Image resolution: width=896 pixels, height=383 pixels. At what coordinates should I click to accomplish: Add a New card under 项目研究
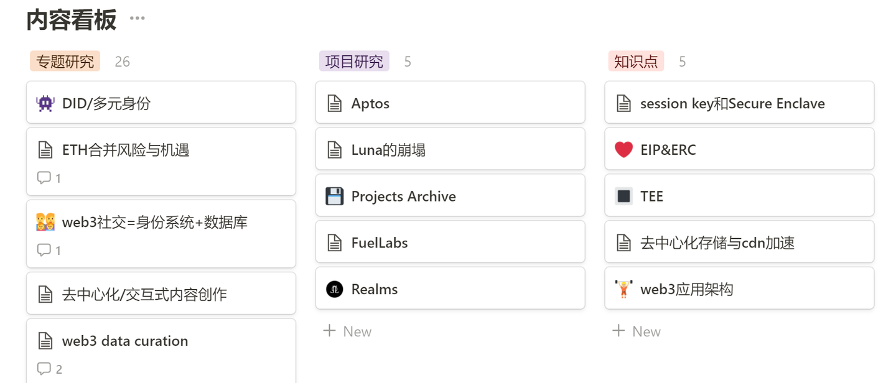click(x=348, y=331)
